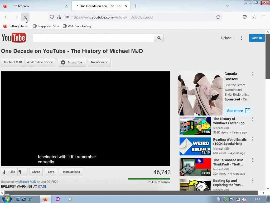Open the Save to Pocket icon
This screenshot has width=270, height=203.
click(x=244, y=17)
